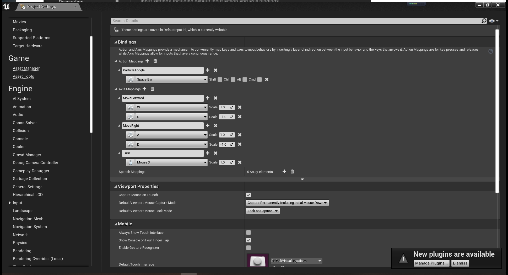This screenshot has width=508, height=275.
Task: Show advanced Bindings options arrow
Action: (x=302, y=179)
